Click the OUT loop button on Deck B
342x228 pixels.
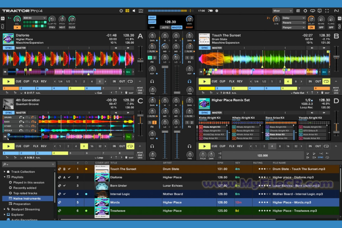pos(318,81)
